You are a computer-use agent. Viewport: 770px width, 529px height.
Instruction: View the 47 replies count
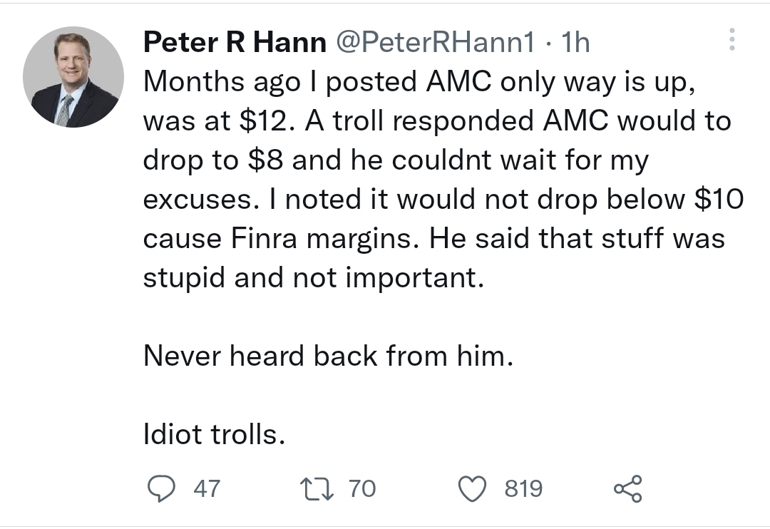(x=207, y=488)
